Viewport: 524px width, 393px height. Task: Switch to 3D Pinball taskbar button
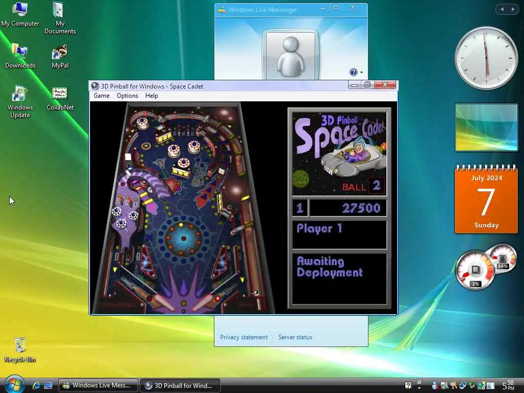180,385
